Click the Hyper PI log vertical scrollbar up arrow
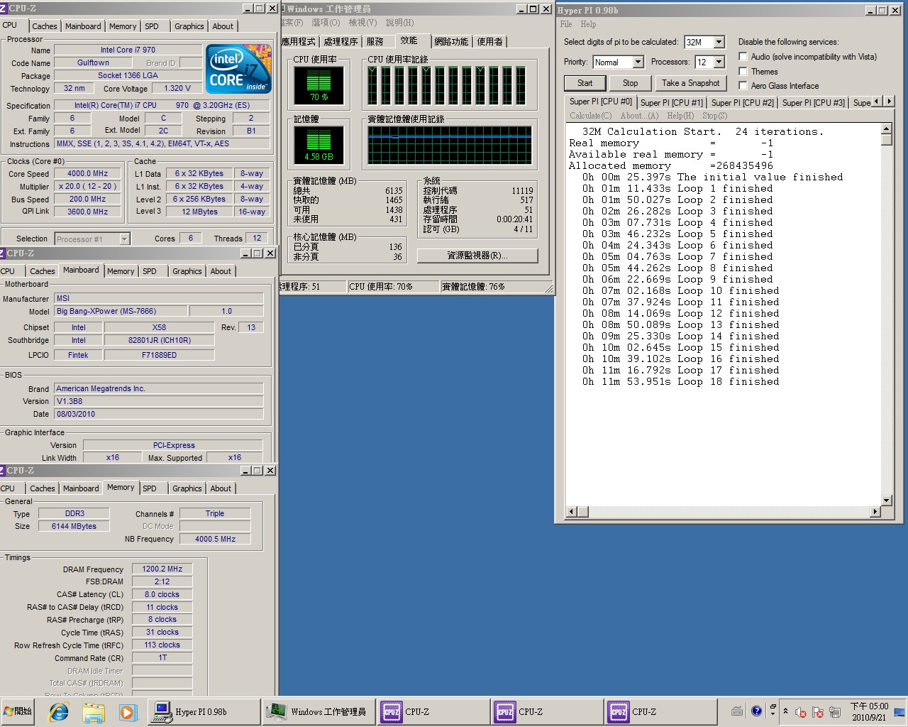 (x=886, y=129)
